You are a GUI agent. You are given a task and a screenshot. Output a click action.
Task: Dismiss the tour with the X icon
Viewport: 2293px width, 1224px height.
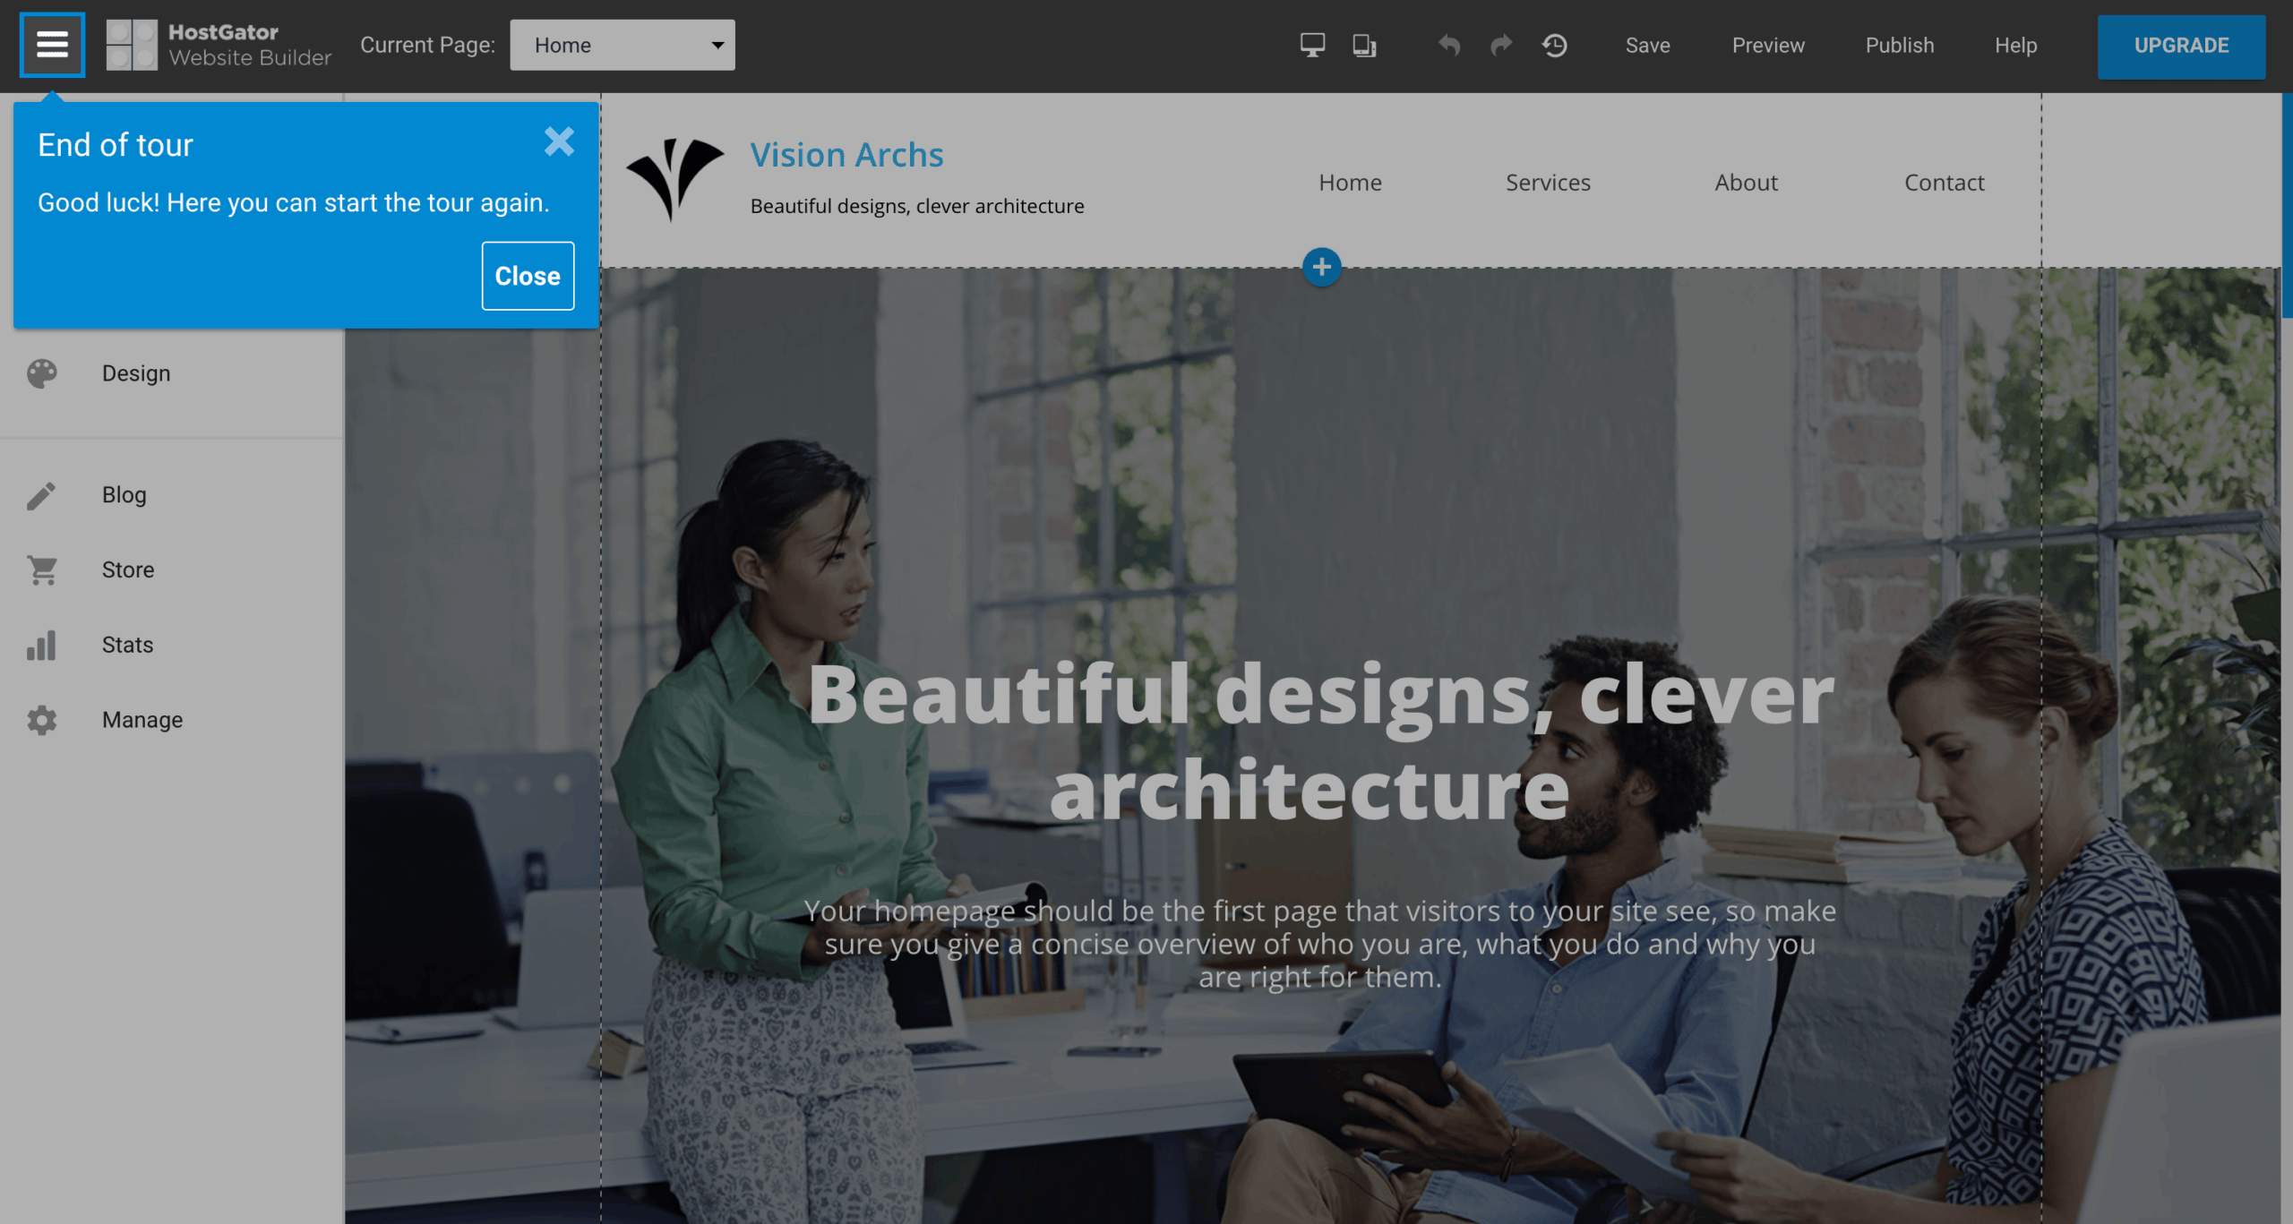559,141
